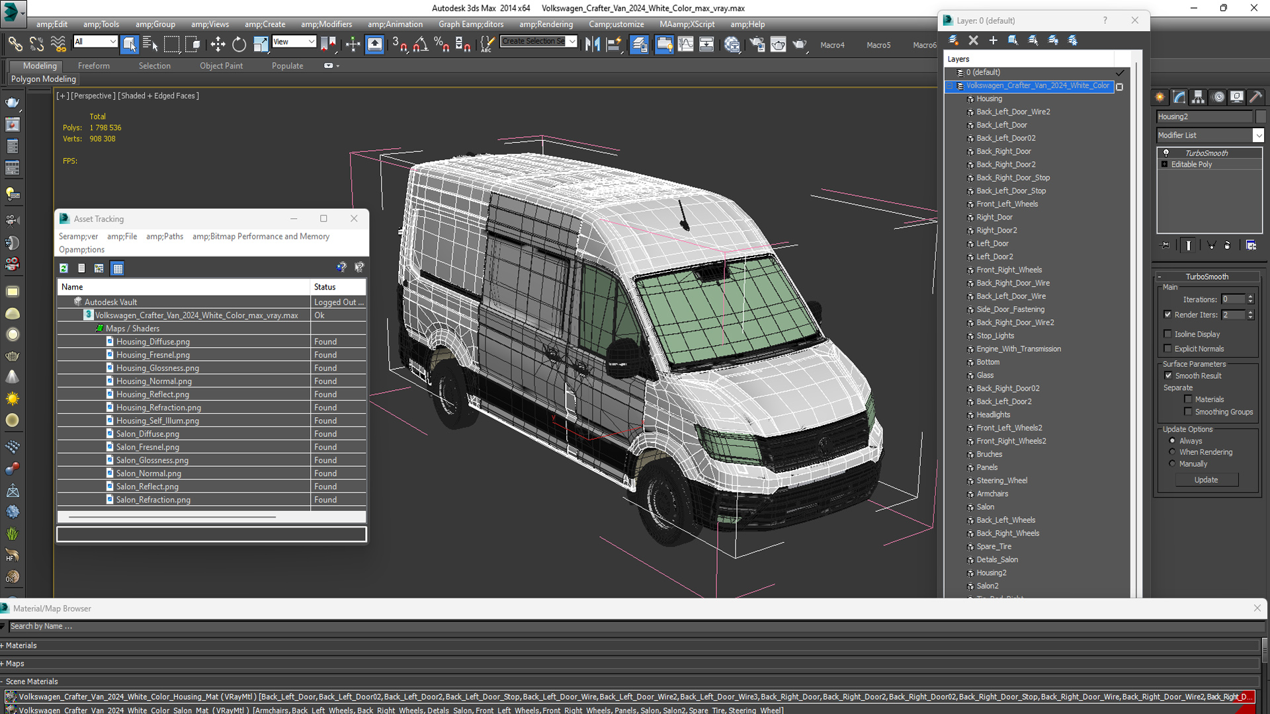Select the Select and Link tool

(x=15, y=44)
